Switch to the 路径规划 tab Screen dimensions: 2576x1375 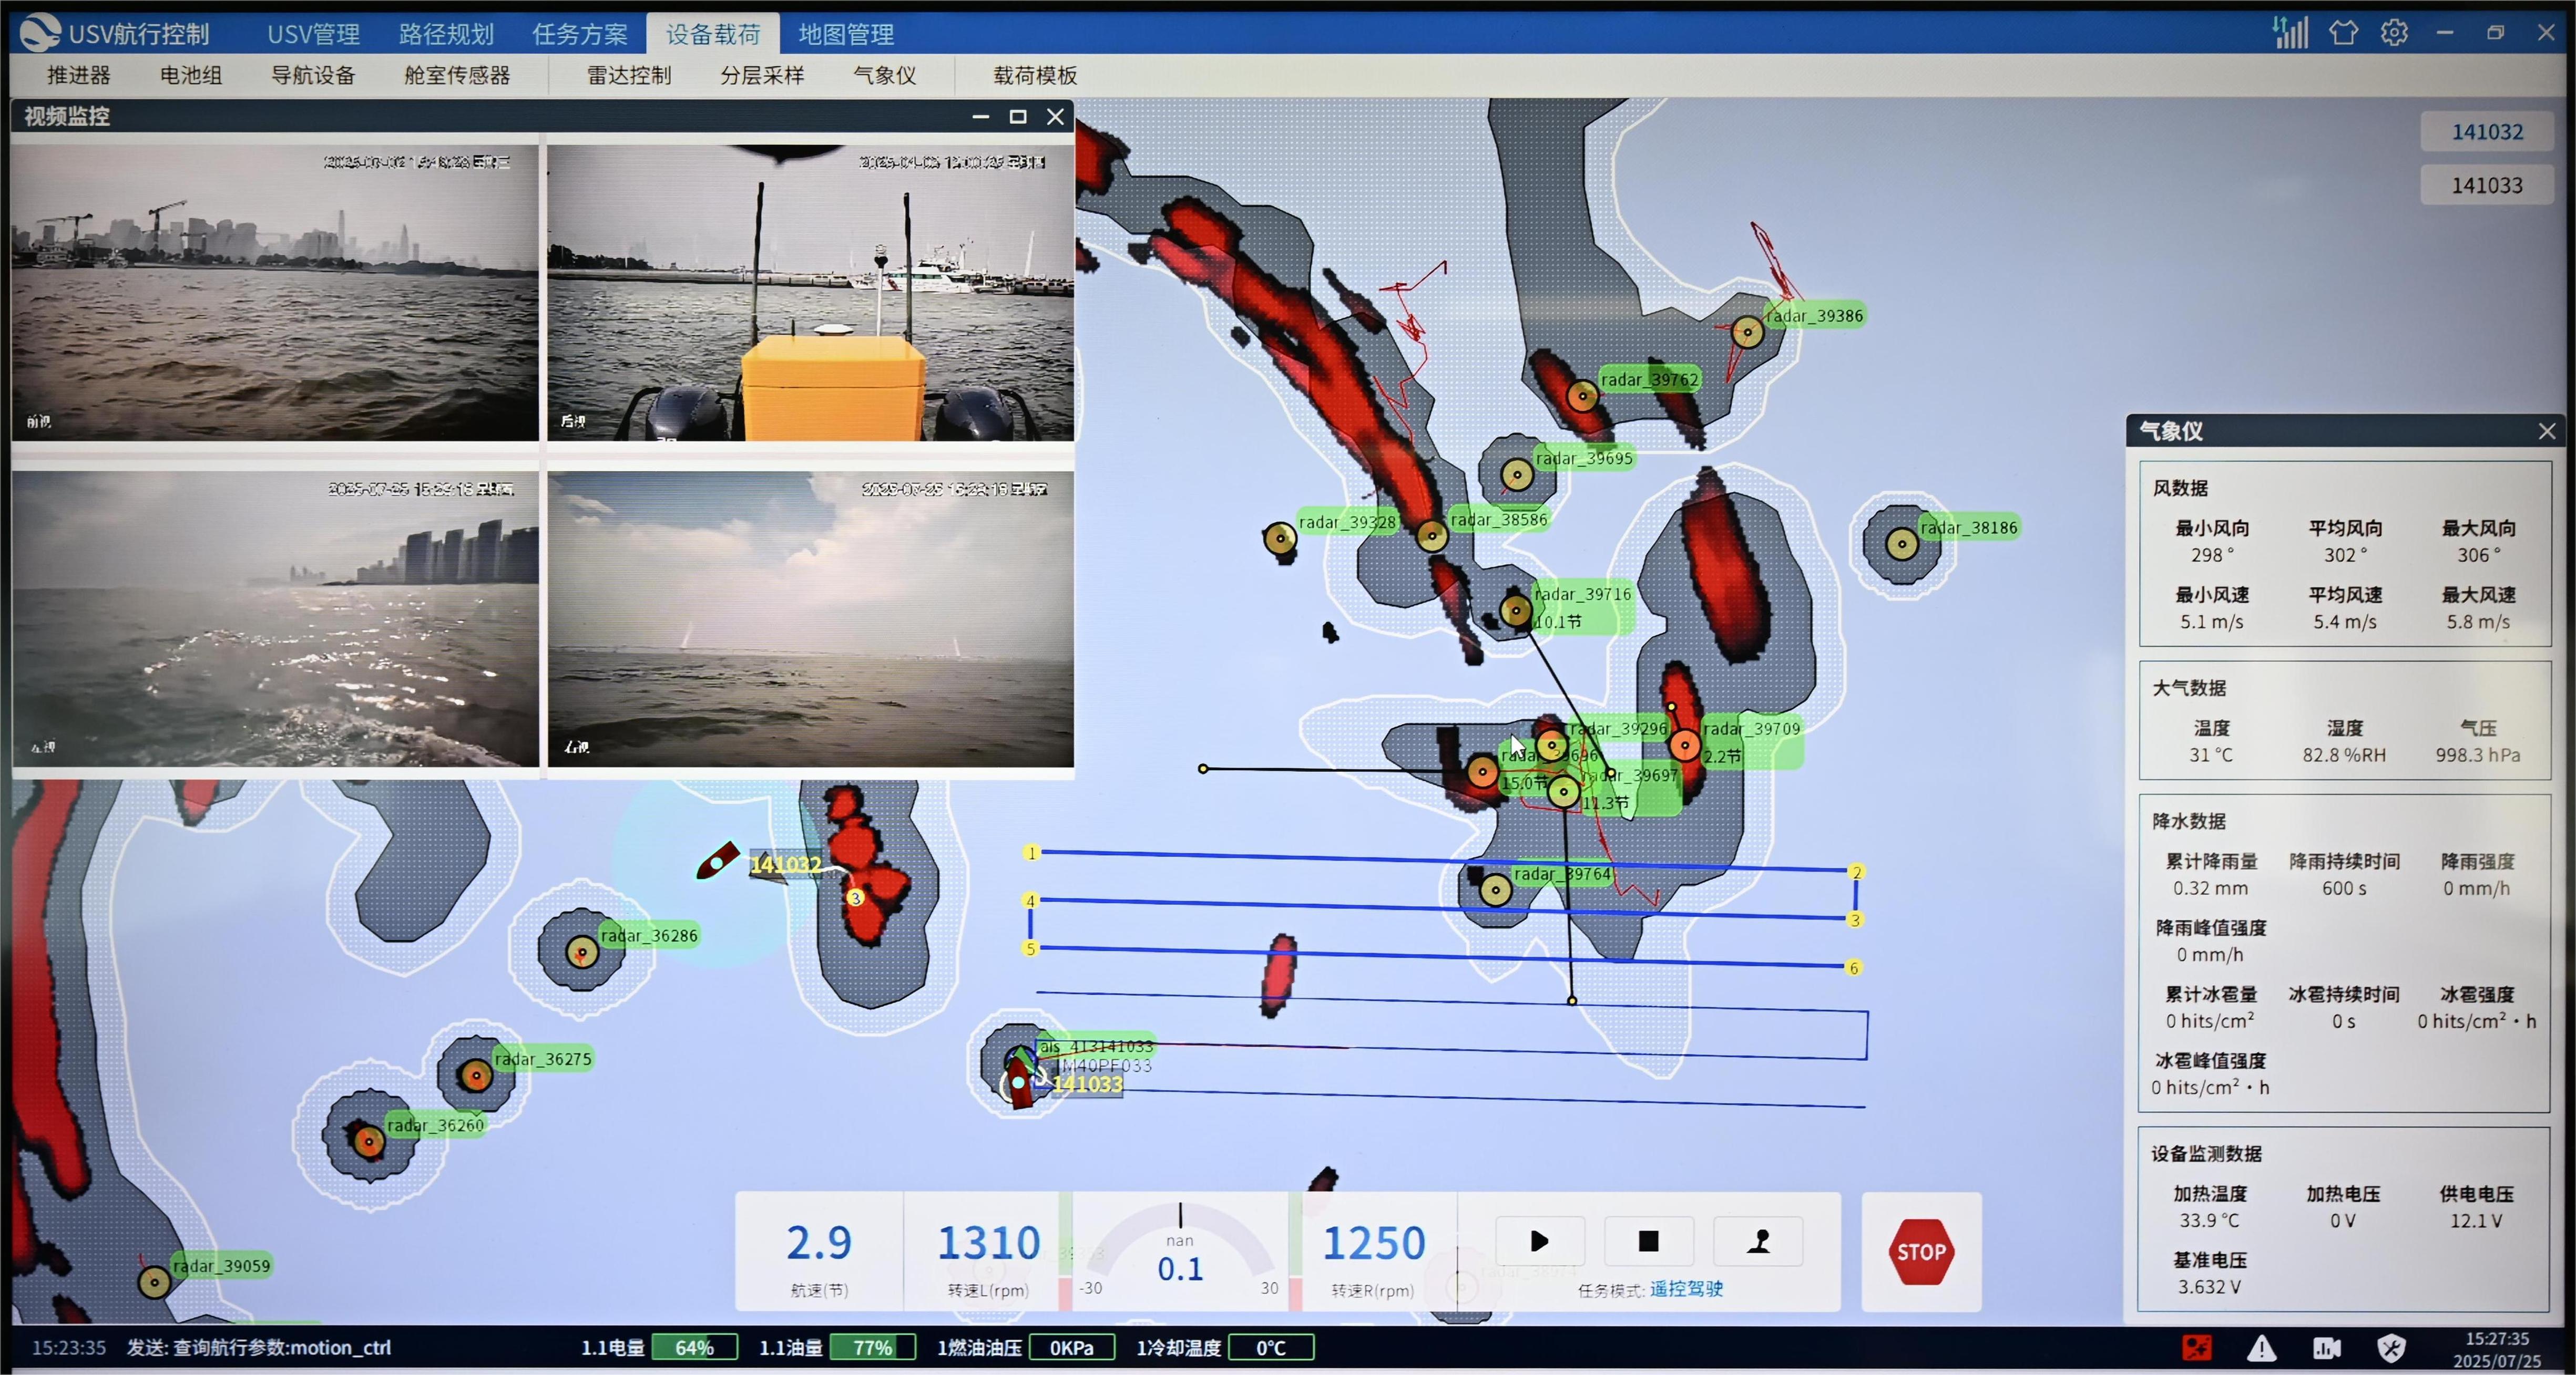coord(446,34)
